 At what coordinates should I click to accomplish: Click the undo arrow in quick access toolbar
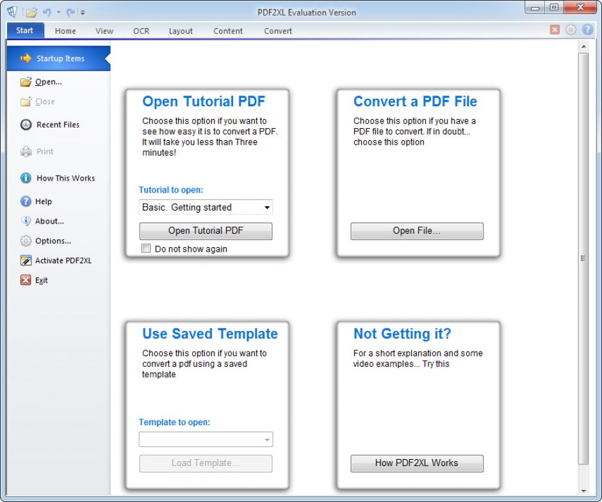tap(46, 12)
